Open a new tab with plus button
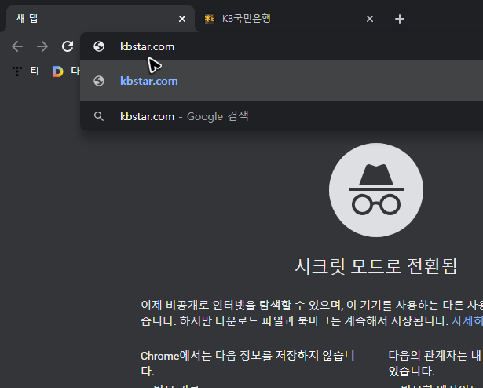 click(399, 19)
